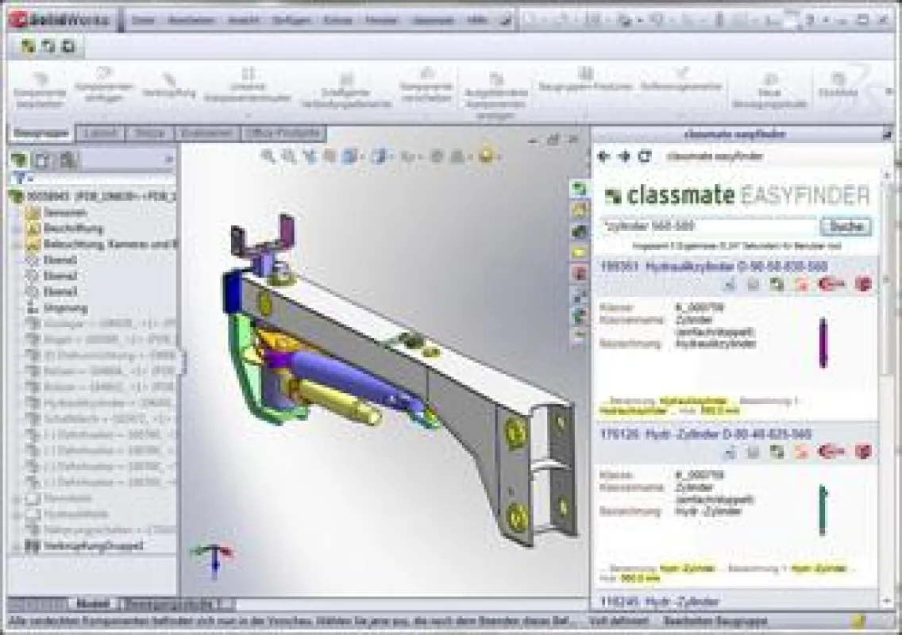Viewport: 902px width, 635px height.
Task: Click the green icon atop the task pane strip
Action: point(580,189)
